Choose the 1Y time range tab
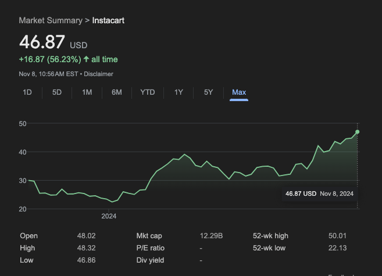This screenshot has height=276, width=382. click(x=178, y=92)
